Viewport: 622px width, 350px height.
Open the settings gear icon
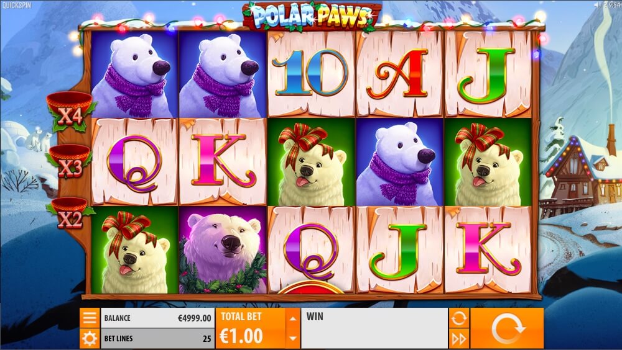pyautogui.click(x=90, y=338)
